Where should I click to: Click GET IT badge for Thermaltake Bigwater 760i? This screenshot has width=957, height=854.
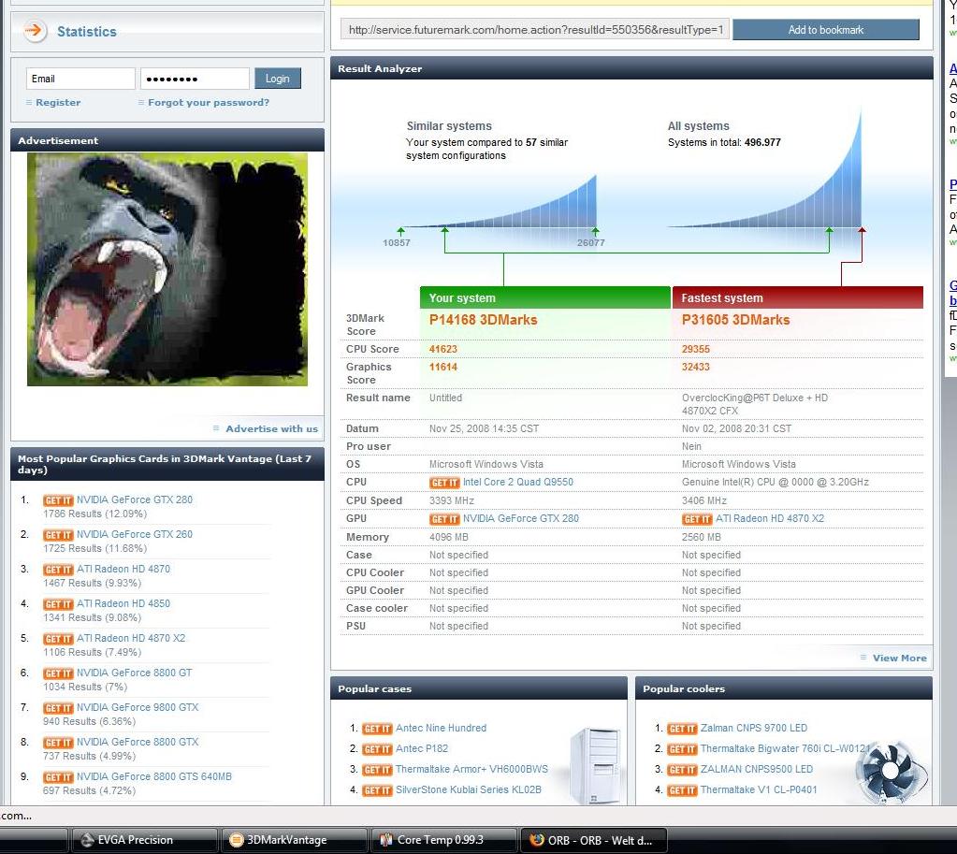[x=682, y=749]
